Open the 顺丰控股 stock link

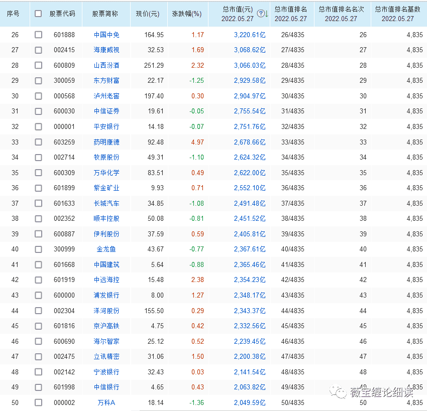pos(106,218)
